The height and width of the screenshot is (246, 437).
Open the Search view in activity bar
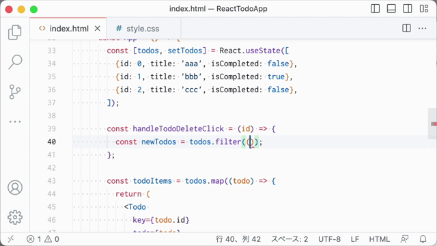[x=15, y=61]
